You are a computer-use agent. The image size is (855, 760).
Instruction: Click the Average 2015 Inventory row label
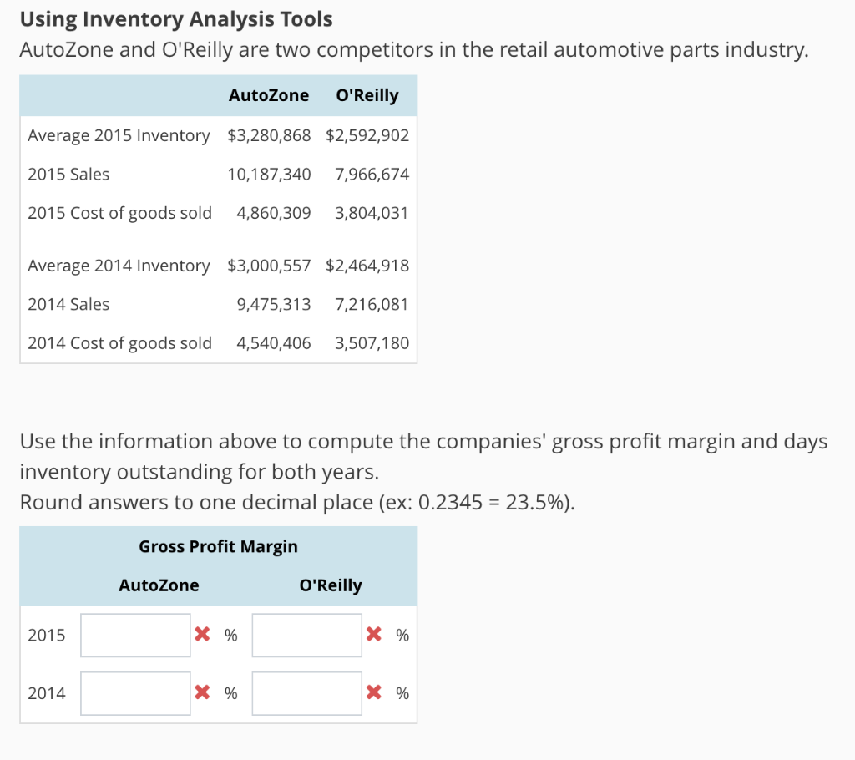(x=118, y=135)
